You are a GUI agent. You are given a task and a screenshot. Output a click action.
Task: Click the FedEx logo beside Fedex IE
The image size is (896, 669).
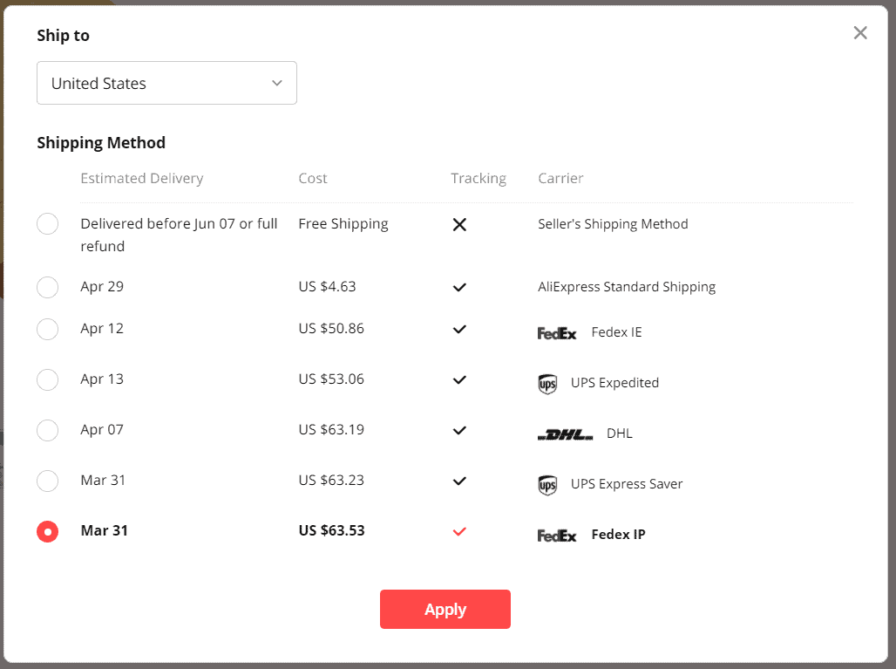[x=557, y=333]
